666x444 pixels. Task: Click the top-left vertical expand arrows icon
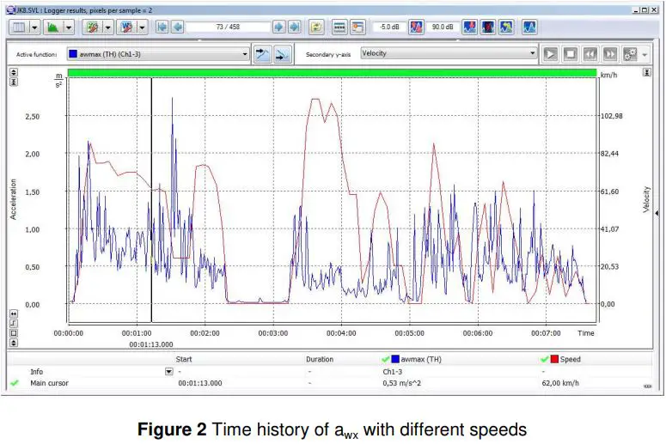coord(14,72)
